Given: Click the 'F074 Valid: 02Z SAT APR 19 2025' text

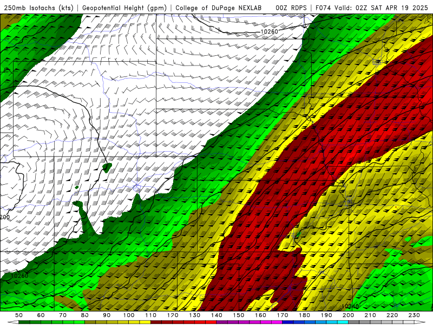Looking at the screenshot, I should [x=371, y=8].
